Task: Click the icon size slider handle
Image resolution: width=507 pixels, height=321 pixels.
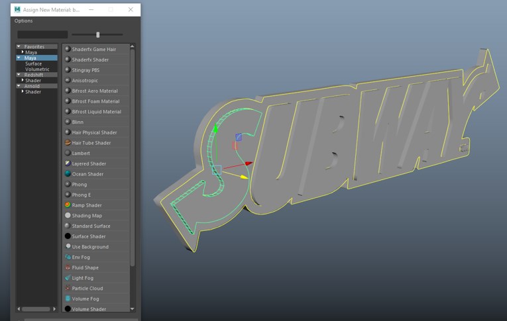Action: (97, 34)
